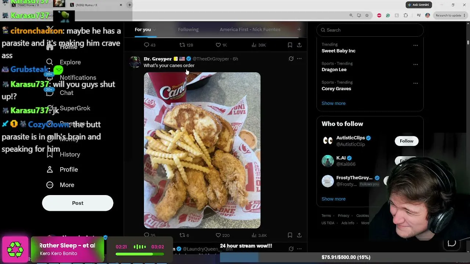
Task: Open the Dragon Lee trend
Action: pos(334,69)
